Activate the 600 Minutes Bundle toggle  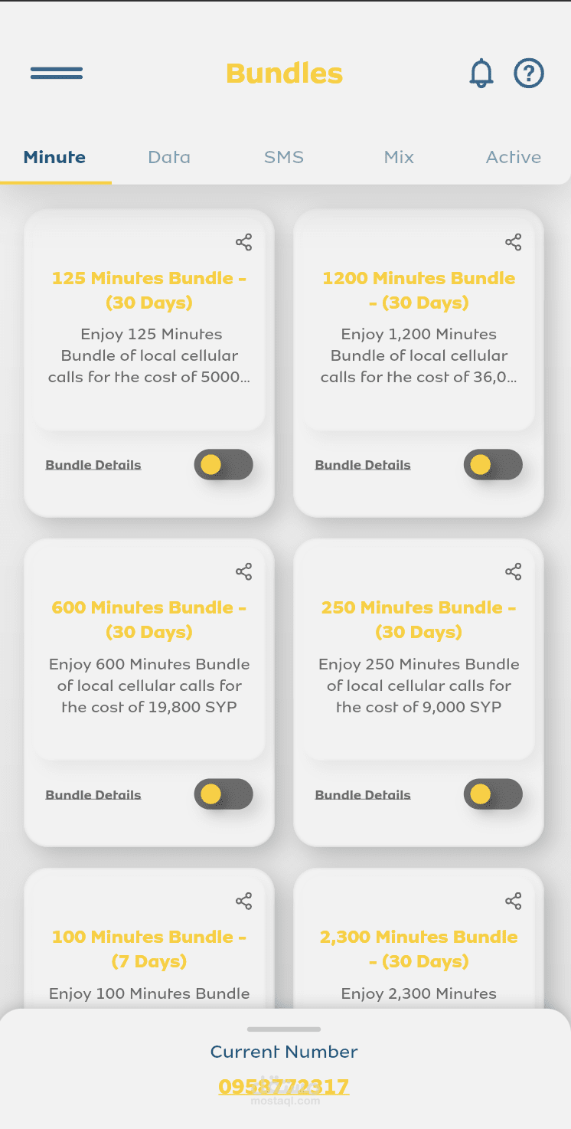224,794
